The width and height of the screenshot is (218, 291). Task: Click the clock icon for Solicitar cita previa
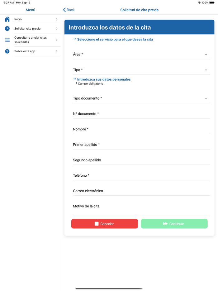tap(7, 28)
